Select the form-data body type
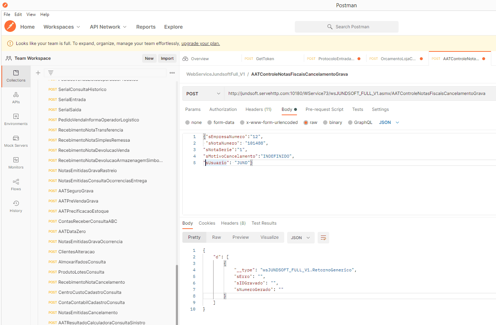Image resolution: width=496 pixels, height=325 pixels. pos(210,122)
